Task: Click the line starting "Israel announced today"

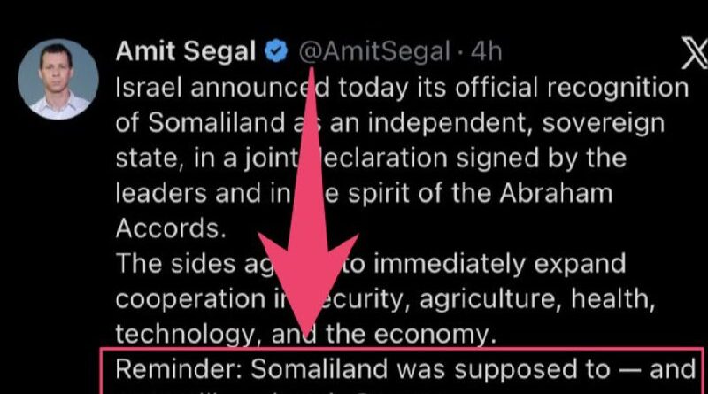Action: pos(403,89)
